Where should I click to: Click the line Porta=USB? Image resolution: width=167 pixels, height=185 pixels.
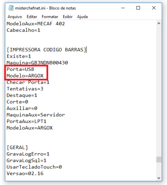(20, 69)
